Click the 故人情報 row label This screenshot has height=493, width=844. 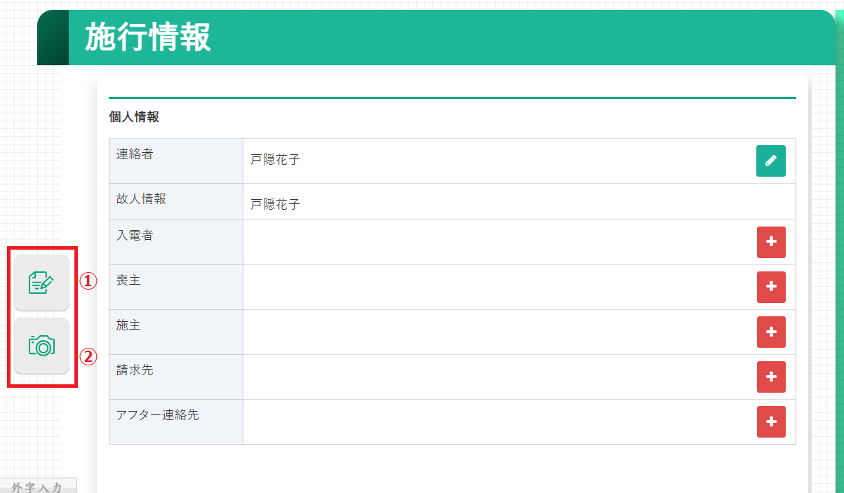[141, 199]
